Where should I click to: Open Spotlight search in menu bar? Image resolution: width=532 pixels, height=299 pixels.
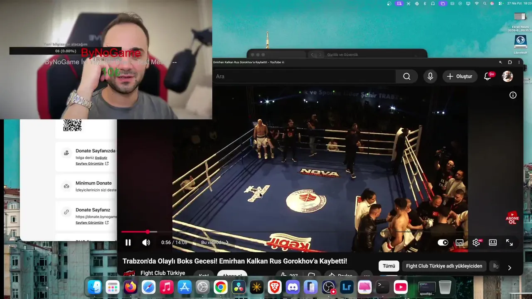(x=484, y=3)
